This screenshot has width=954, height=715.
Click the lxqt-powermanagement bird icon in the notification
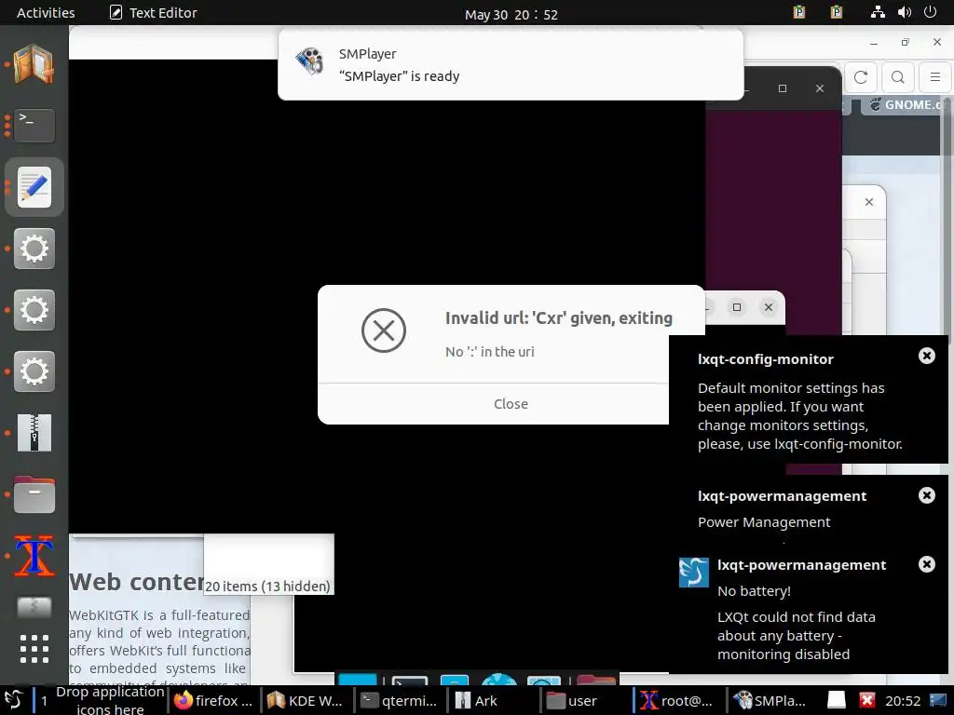click(x=693, y=573)
